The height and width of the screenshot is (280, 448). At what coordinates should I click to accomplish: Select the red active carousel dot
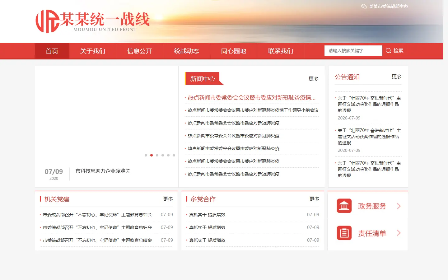coord(152,155)
